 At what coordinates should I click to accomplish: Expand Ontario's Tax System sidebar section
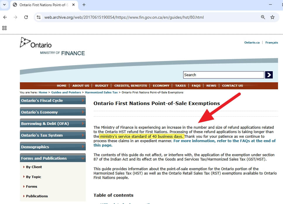pos(53,135)
